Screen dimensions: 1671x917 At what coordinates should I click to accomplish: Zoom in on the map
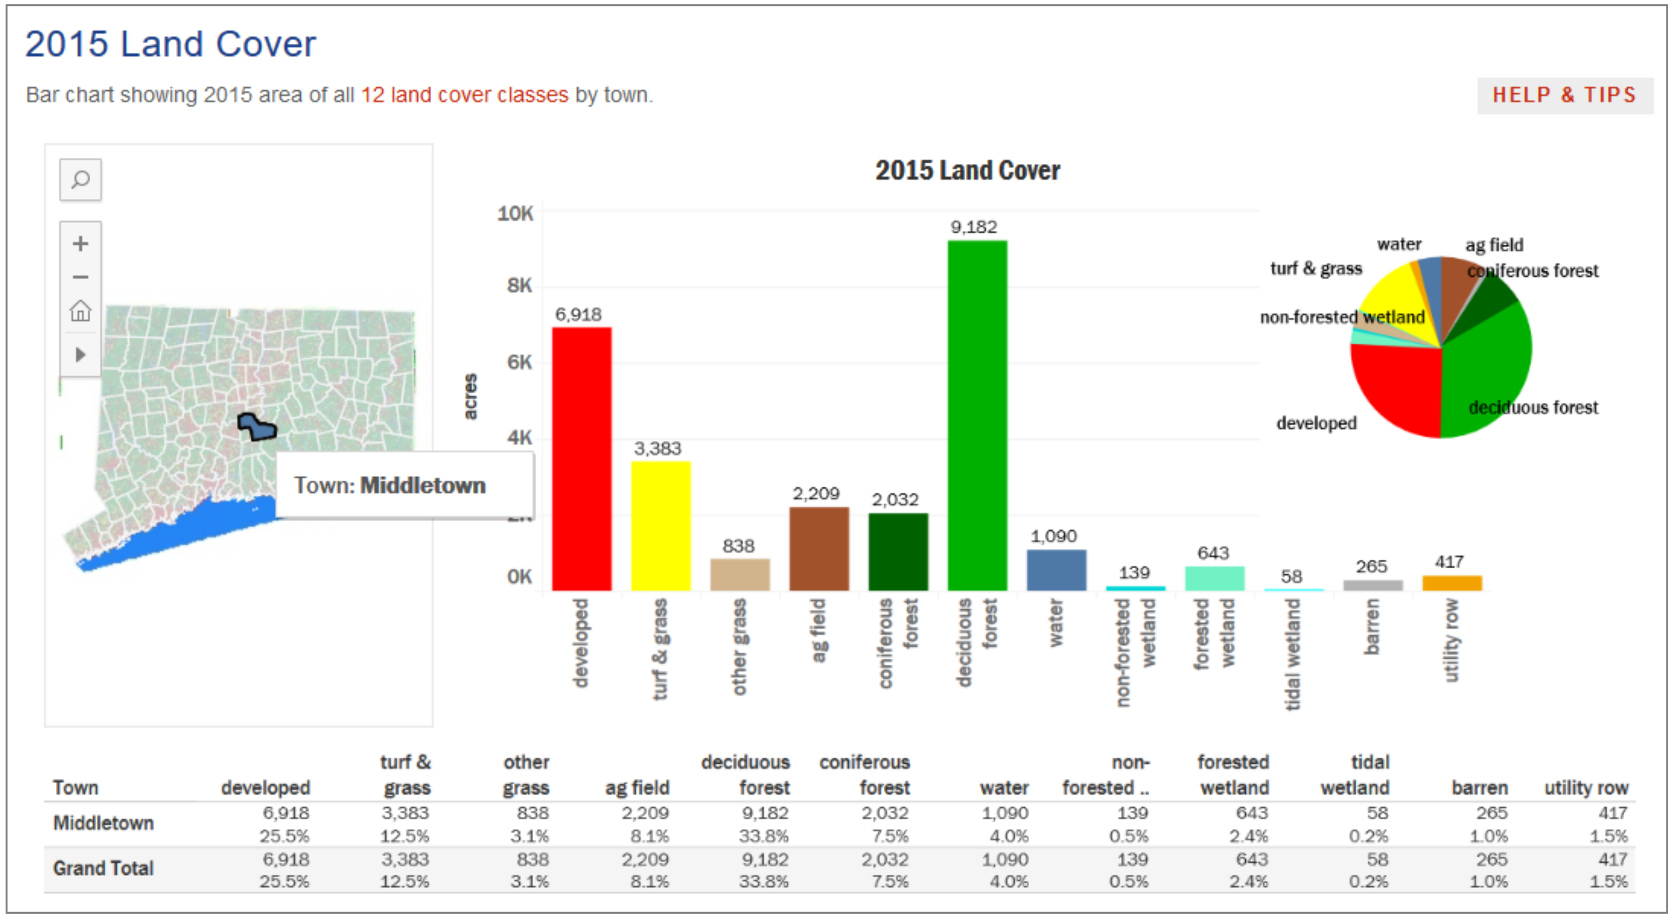[81, 244]
